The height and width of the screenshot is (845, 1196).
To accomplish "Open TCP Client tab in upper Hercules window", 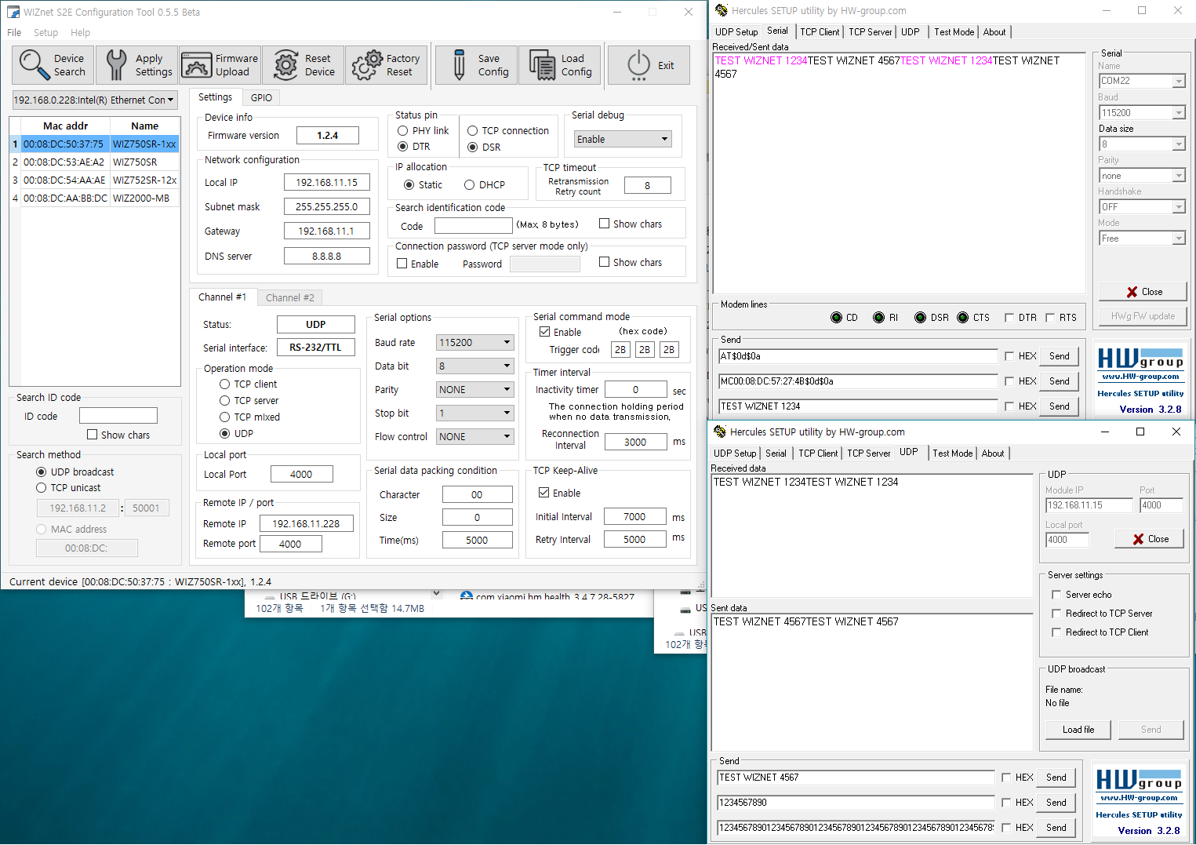I will (820, 32).
